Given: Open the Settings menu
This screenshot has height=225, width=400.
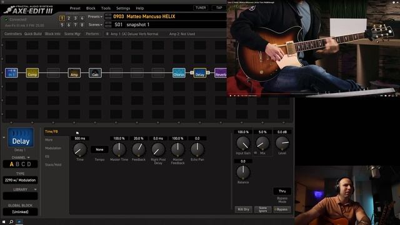Looking at the screenshot, I should [x=123, y=8].
